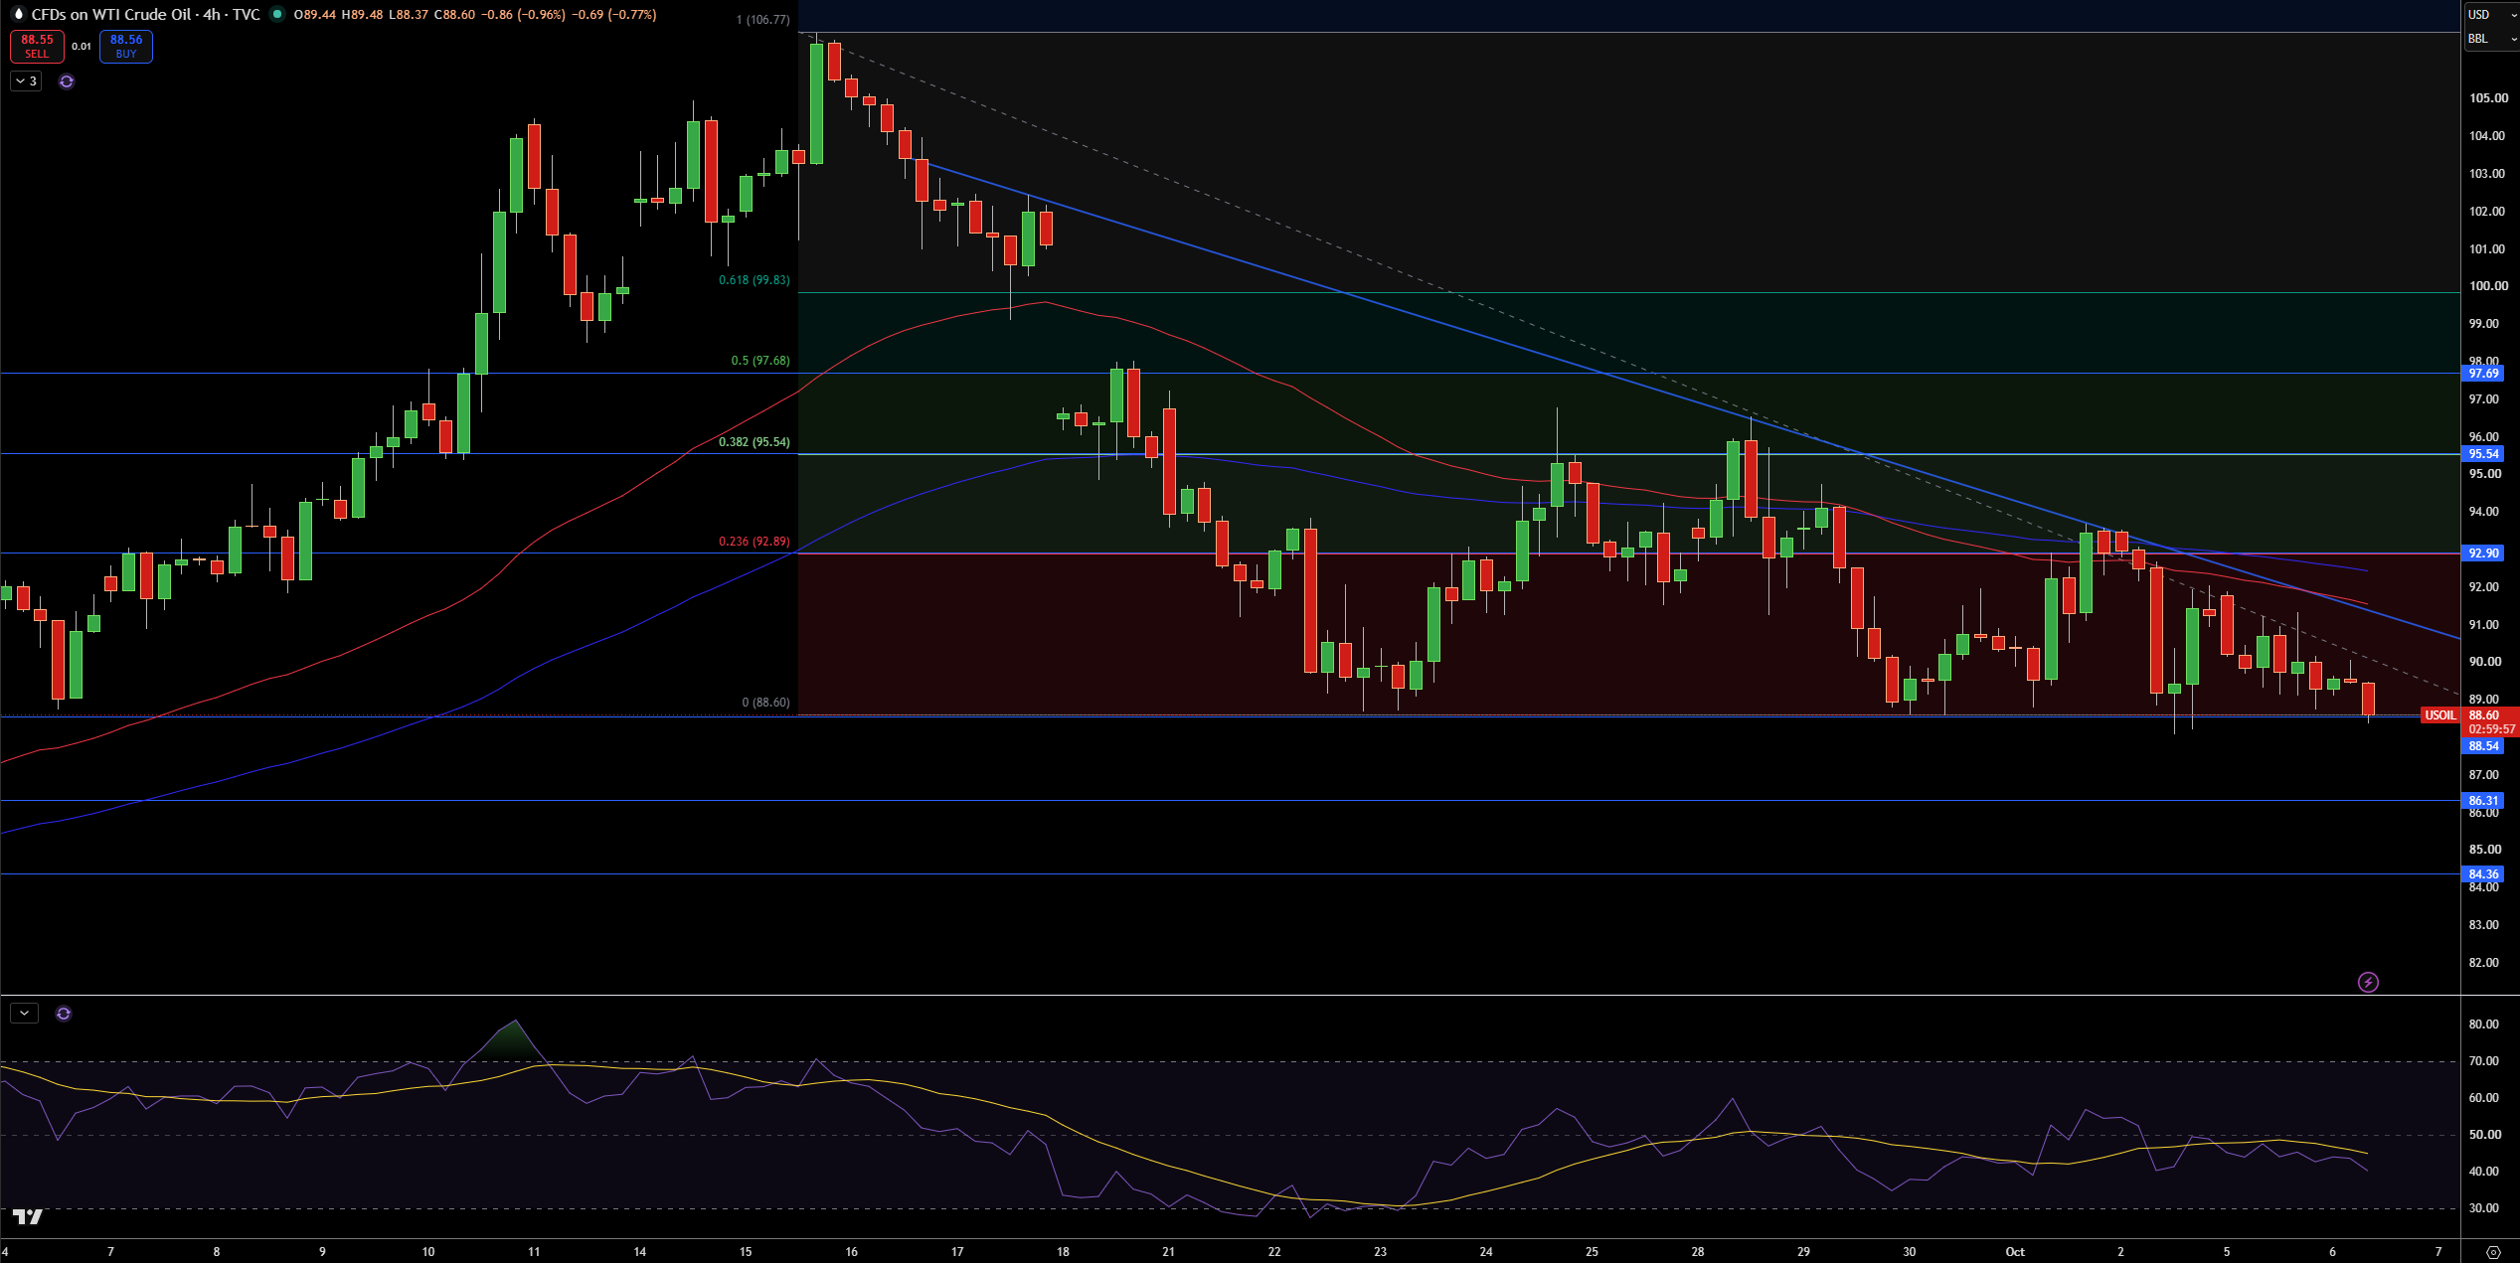Click the 1 (106.77) Fibonacci label
2520x1263 pixels.
click(763, 20)
